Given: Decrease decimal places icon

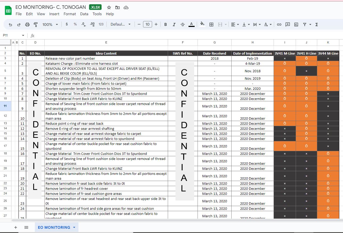Looking at the screenshot, I should coord(83,24).
